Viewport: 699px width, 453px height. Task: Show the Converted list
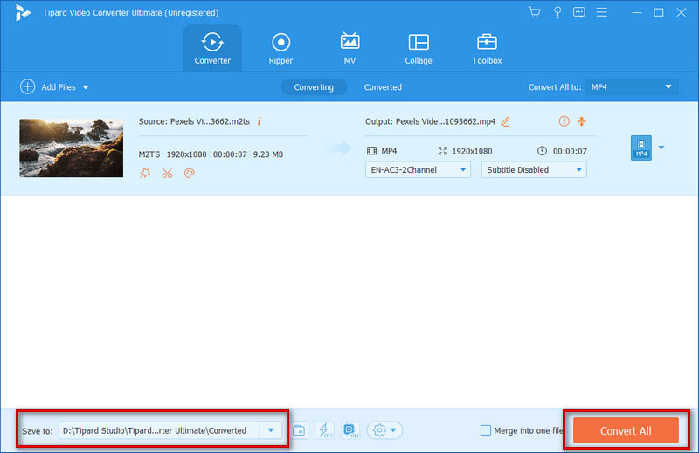(383, 87)
